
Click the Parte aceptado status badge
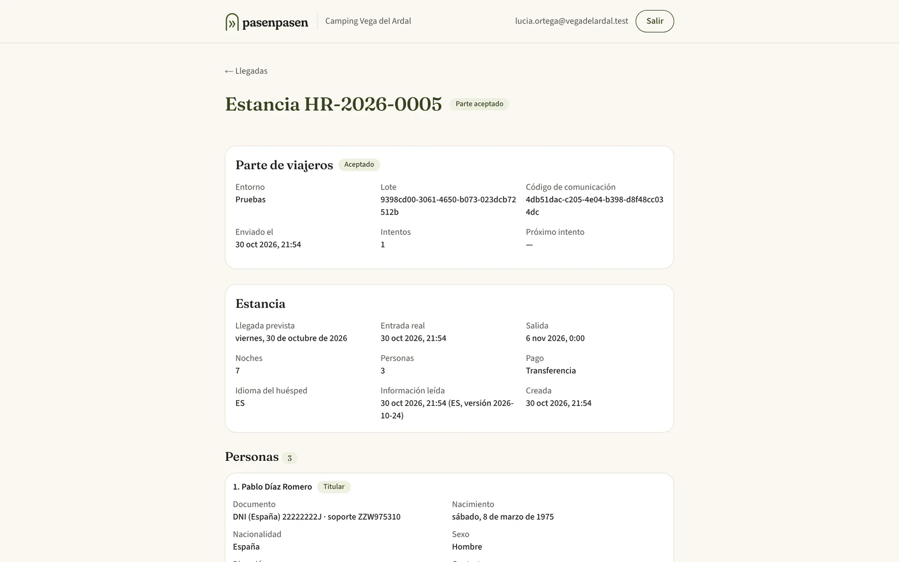point(479,104)
